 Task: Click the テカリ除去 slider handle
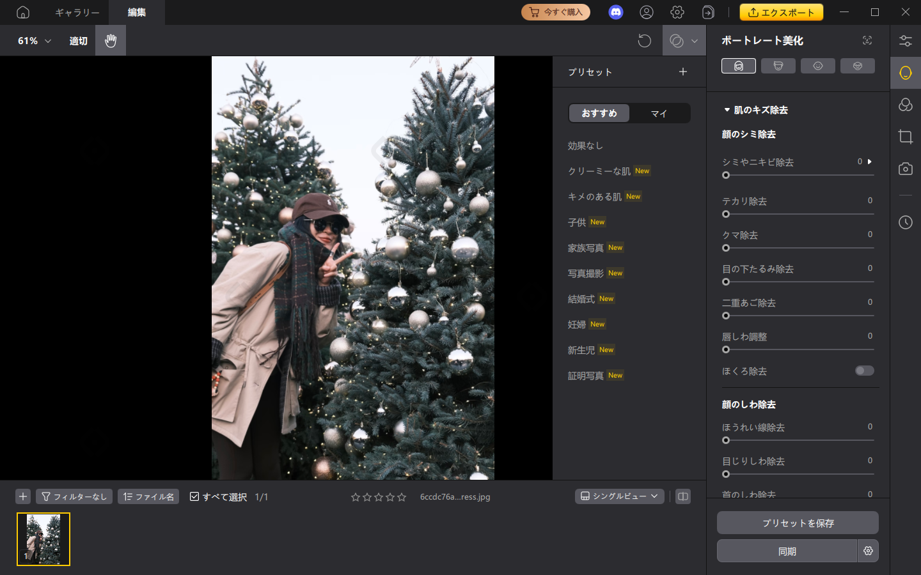(x=726, y=214)
